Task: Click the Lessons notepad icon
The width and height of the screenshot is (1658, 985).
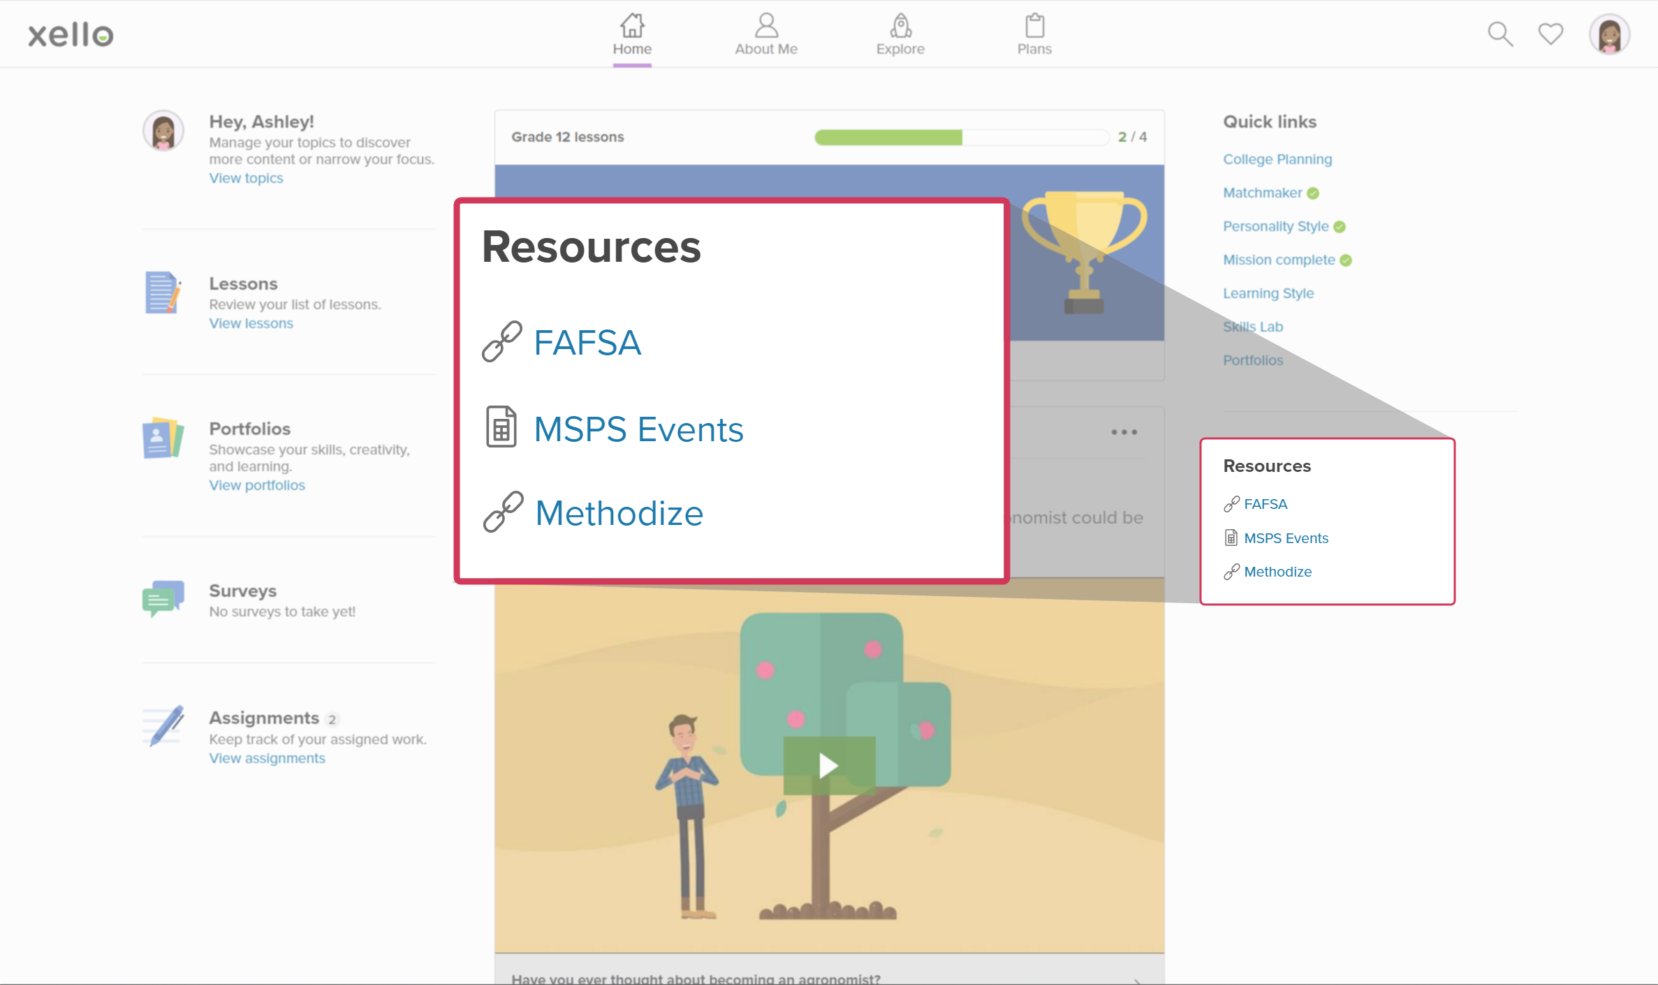Action: 163,292
